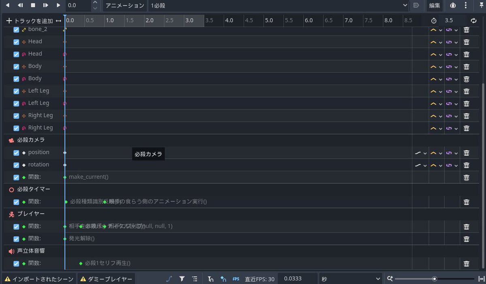Toggle the Left Leg position track checkbox
This screenshot has width=486, height=284.
click(x=16, y=91)
